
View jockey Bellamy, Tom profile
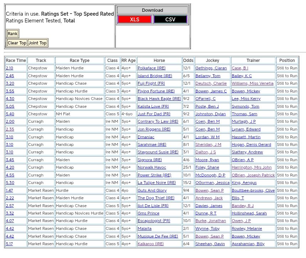point(208,76)
